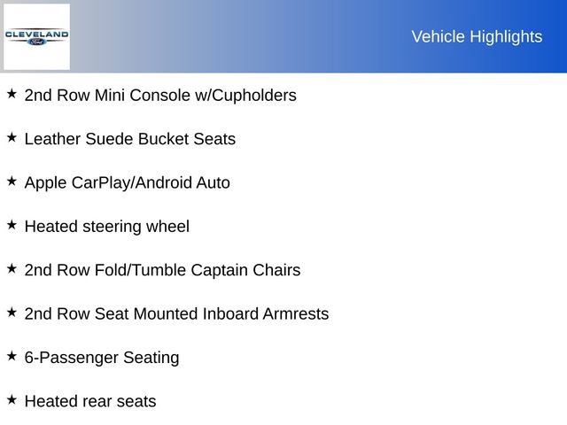Viewport: 567px width, 425px height.
Task: Click the star bullet before Apple CarPlay/Android Auto
Action: click(x=12, y=181)
